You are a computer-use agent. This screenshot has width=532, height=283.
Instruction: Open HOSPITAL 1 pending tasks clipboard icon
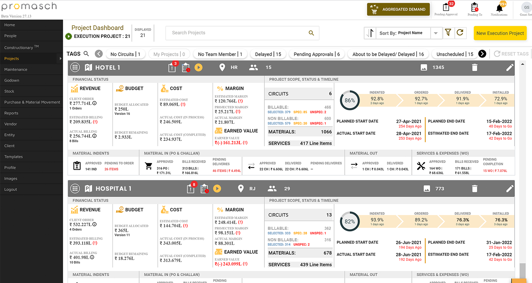coord(204,189)
